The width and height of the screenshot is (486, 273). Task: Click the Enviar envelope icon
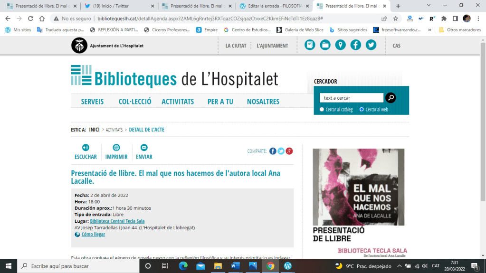click(144, 148)
